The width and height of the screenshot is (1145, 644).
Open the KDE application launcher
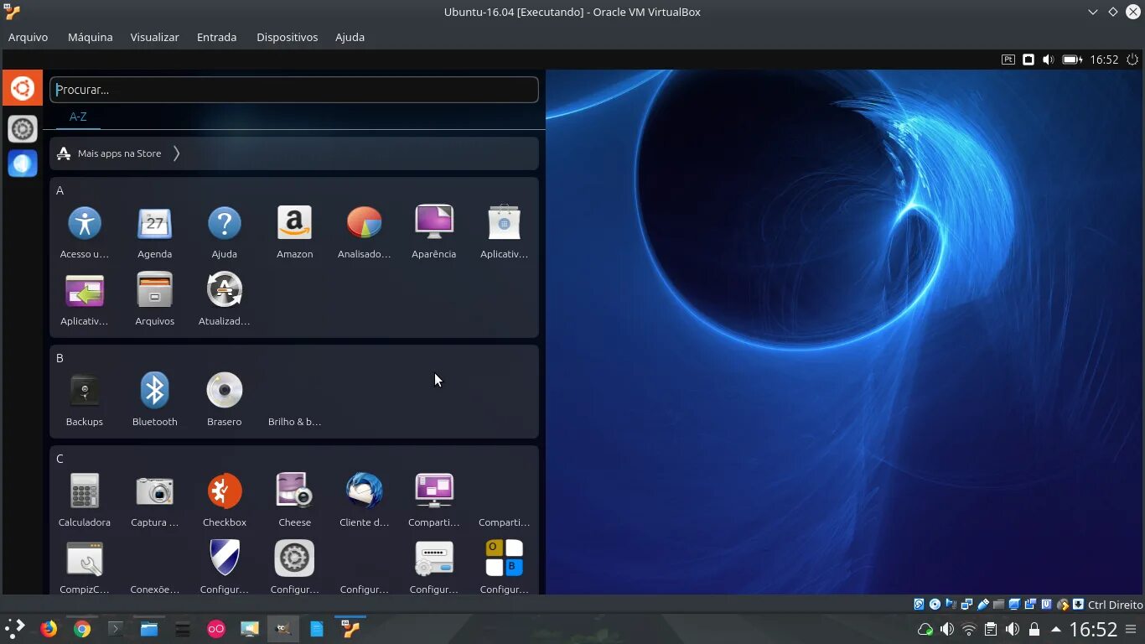point(14,628)
